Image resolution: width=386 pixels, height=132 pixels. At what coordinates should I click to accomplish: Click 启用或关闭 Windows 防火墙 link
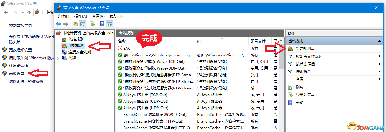31,58
